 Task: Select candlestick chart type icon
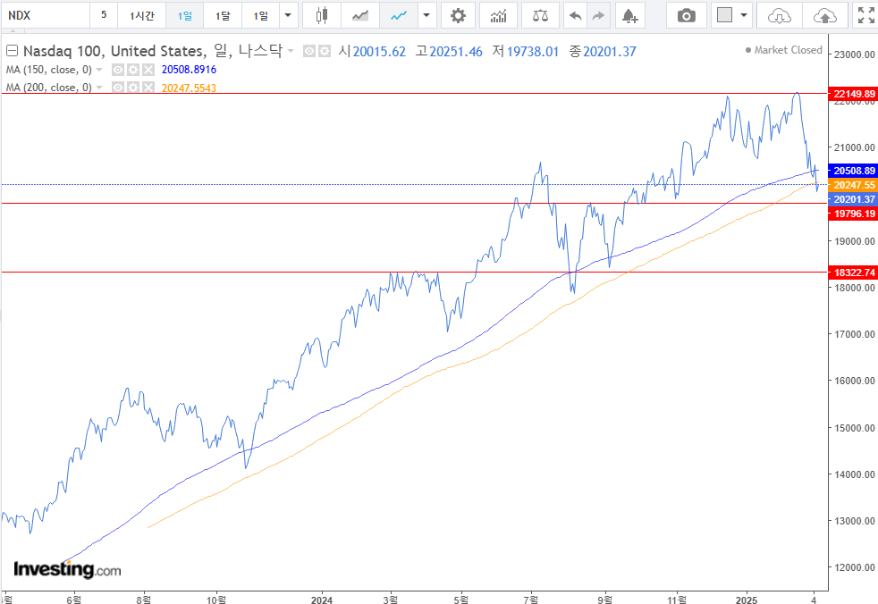point(321,16)
